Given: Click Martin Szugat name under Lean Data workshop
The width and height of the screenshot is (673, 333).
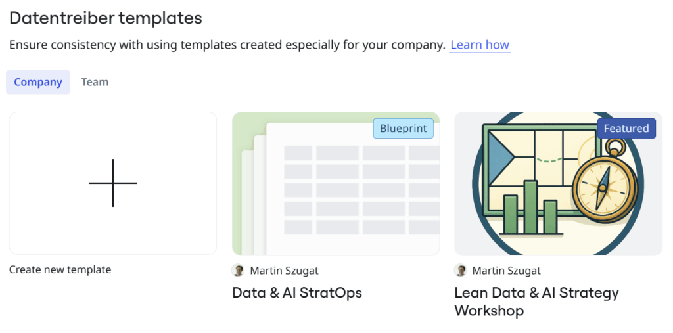Looking at the screenshot, I should 506,271.
